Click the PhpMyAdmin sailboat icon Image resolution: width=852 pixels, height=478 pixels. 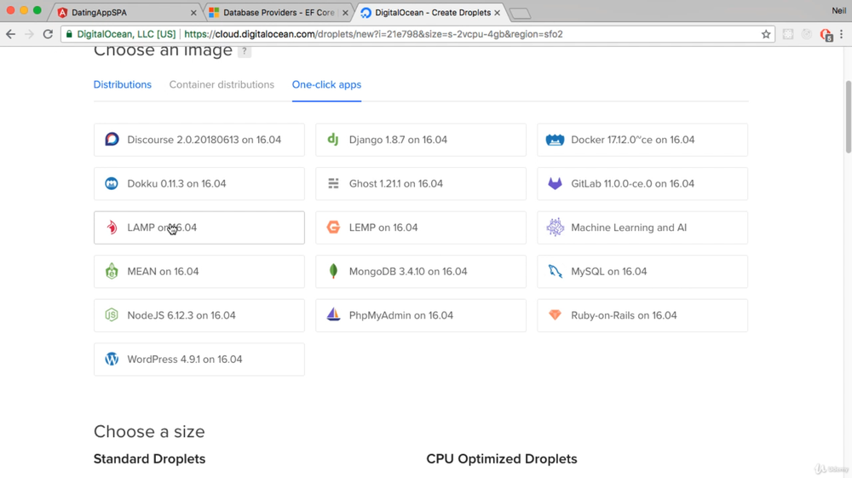pyautogui.click(x=333, y=314)
